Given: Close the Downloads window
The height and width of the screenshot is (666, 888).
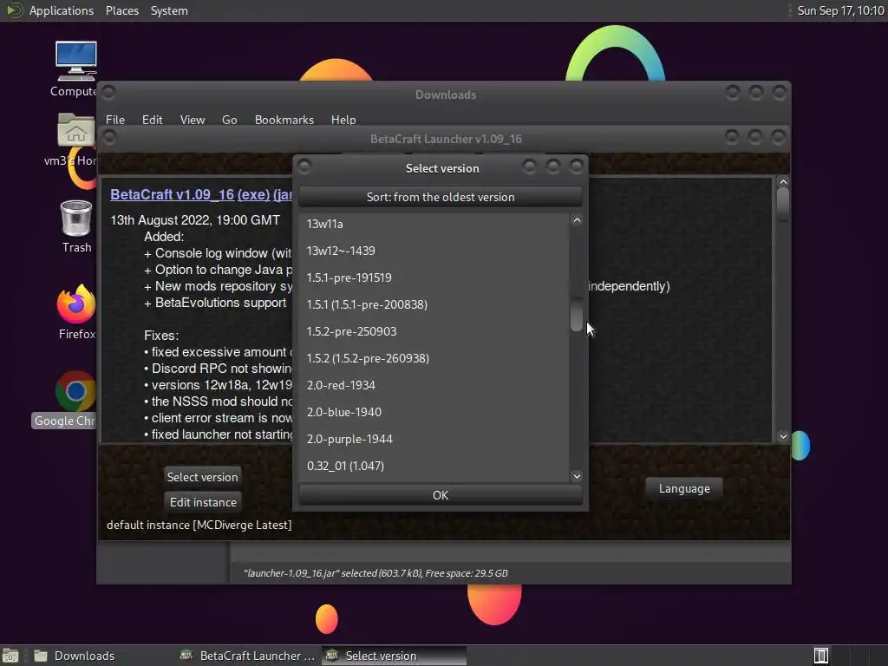Looking at the screenshot, I should (x=780, y=92).
